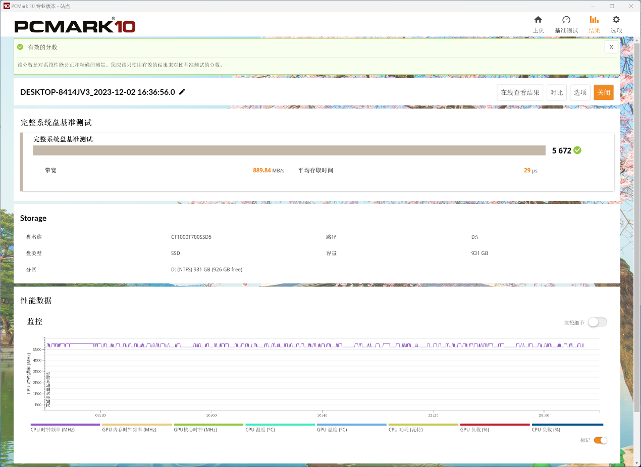
Task: Open the 选项 gear icon in navigation
Action: [616, 20]
